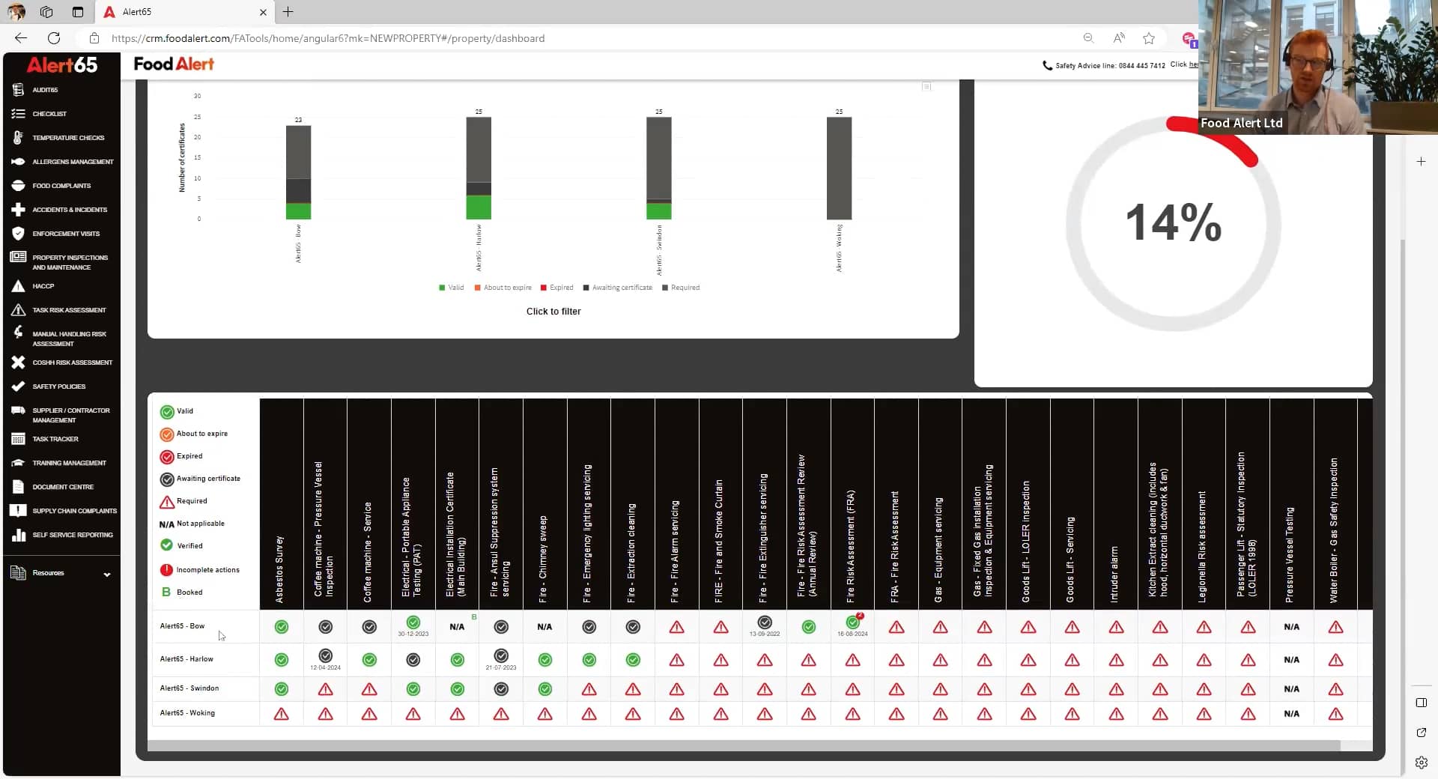Open the HACCP section
Screen dimensions: 1438x779
[x=41, y=286]
